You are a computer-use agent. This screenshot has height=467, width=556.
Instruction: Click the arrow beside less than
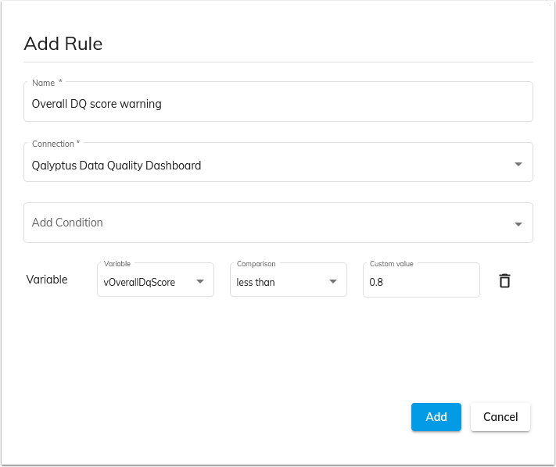tap(332, 281)
